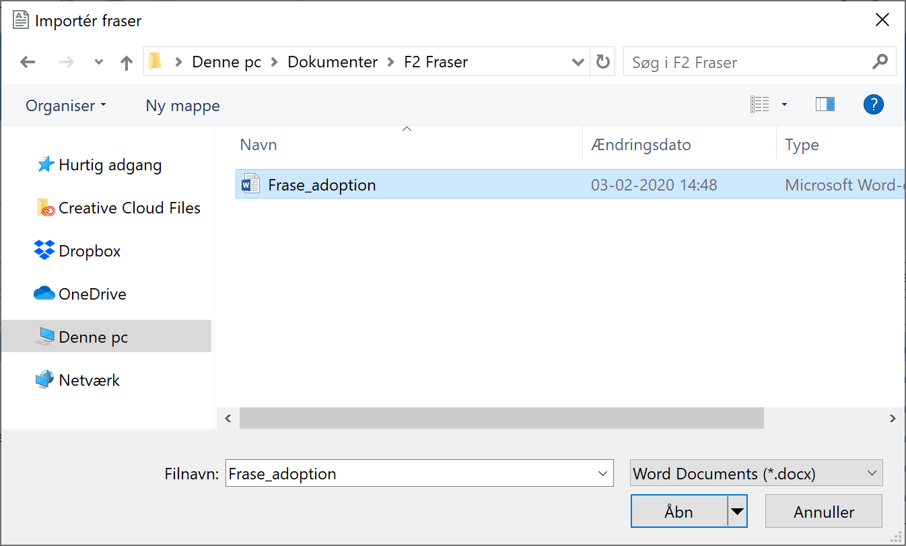Open the file type filter dropdown
The width and height of the screenshot is (906, 546).
[756, 473]
